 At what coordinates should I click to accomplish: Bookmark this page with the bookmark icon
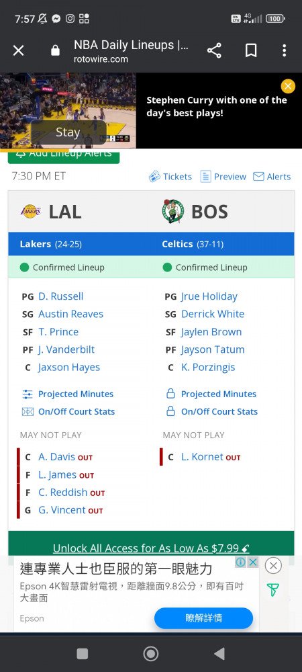pyautogui.click(x=251, y=50)
